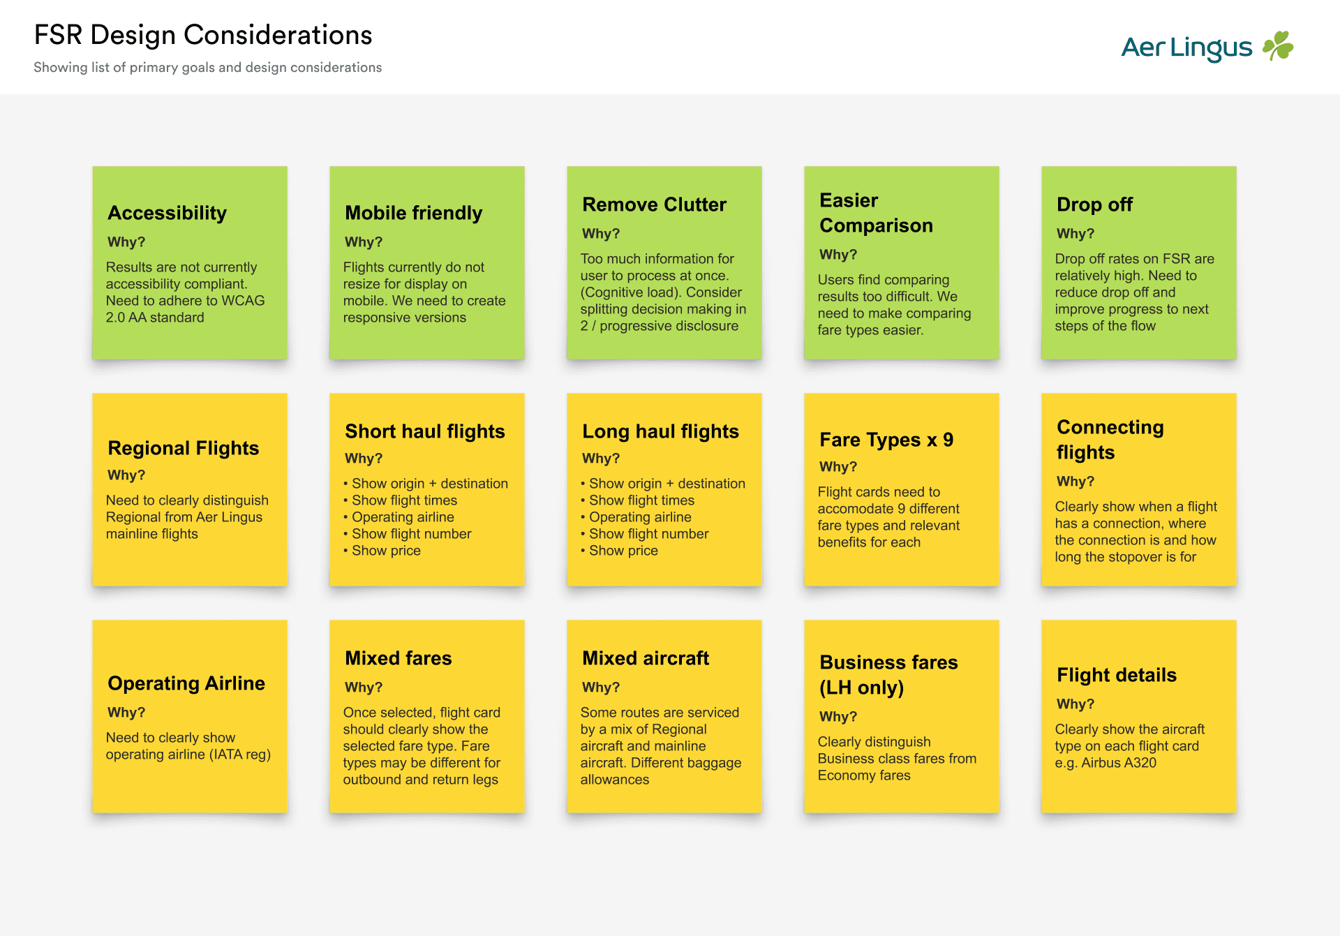This screenshot has width=1340, height=936.
Task: Click 'Show price' bullet in Short haul note
Action: point(386,551)
